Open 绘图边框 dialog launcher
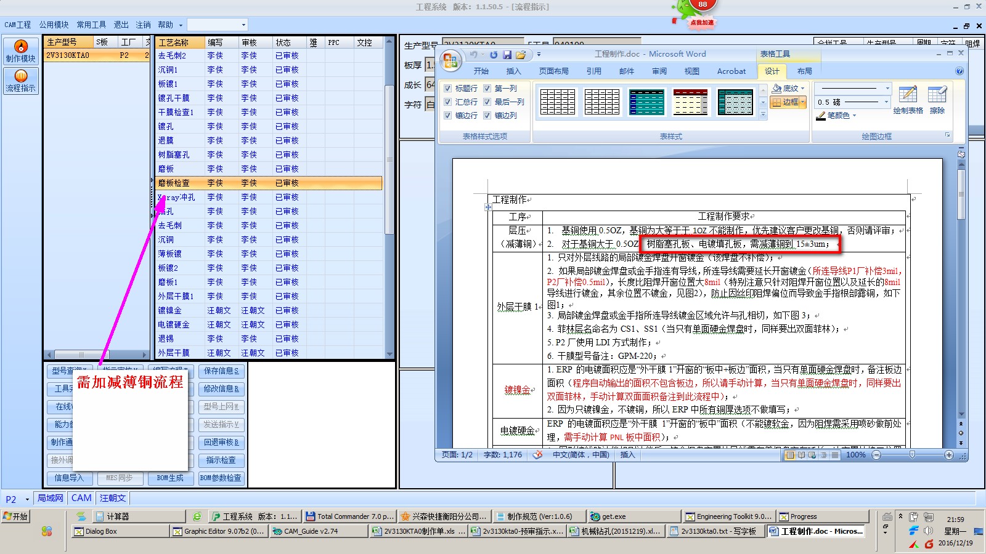Viewport: 986px width, 554px height. coord(947,135)
